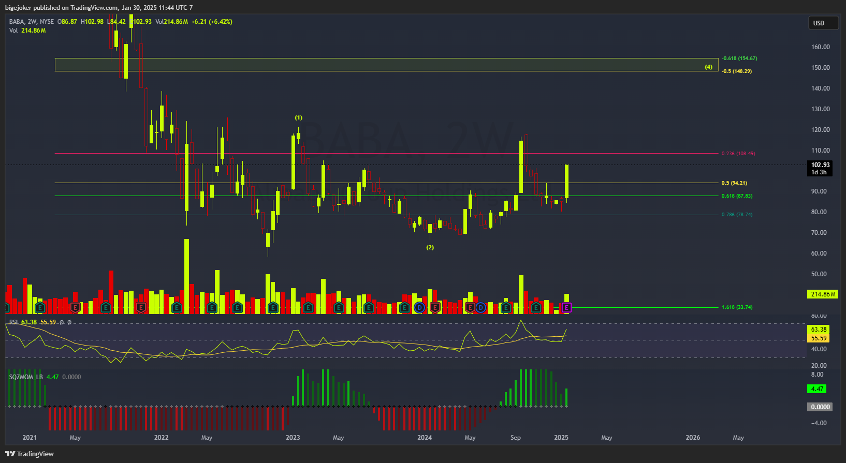This screenshot has width=846, height=463.
Task: Select the 0.618 (87.83) Fibonacci label
Action: coord(737,196)
